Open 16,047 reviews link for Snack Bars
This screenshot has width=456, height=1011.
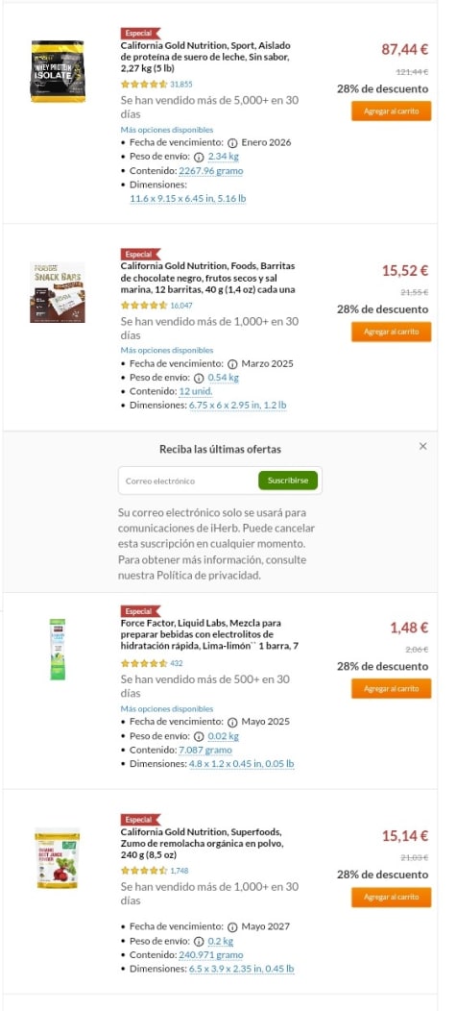click(x=181, y=305)
